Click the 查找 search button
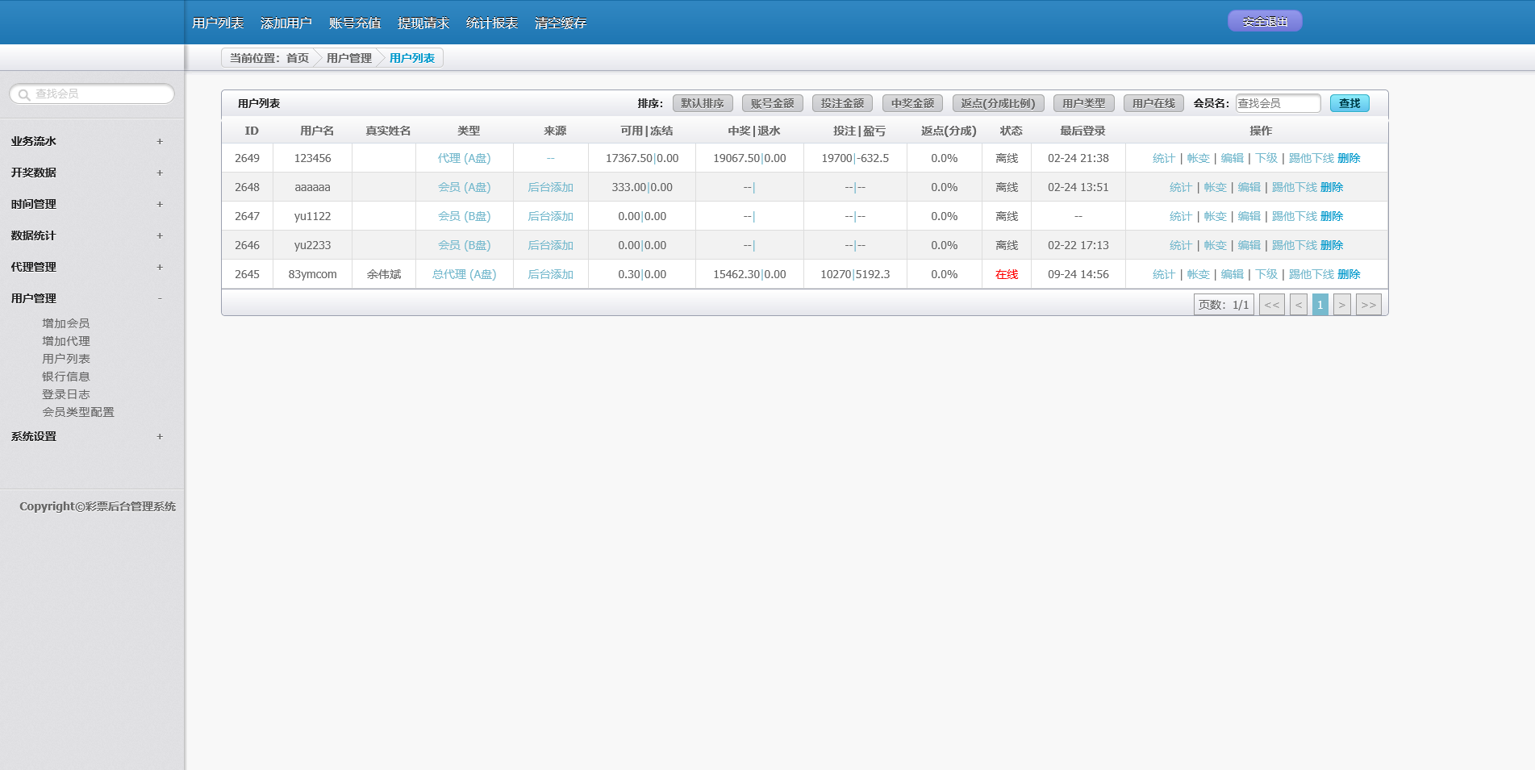 point(1349,103)
